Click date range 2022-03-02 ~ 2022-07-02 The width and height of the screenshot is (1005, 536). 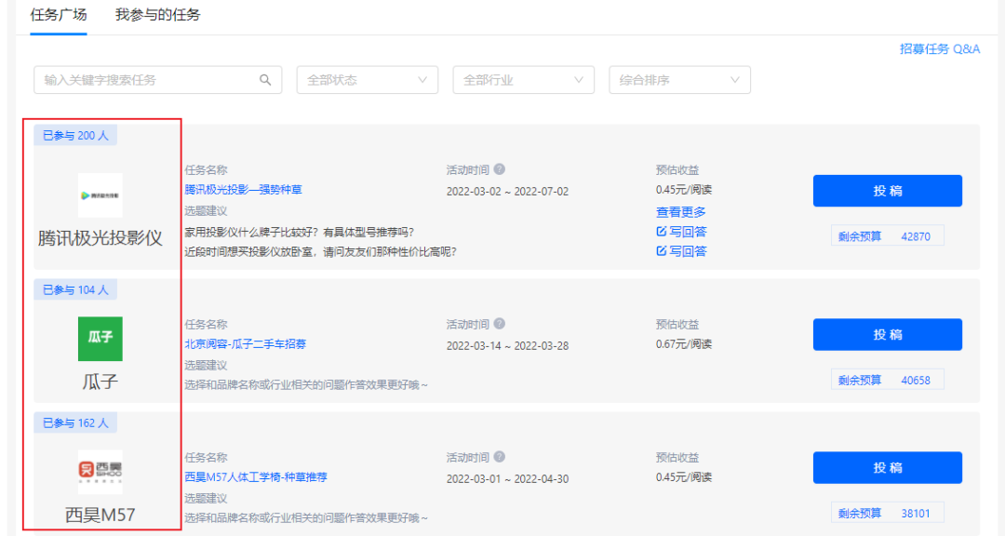point(508,192)
